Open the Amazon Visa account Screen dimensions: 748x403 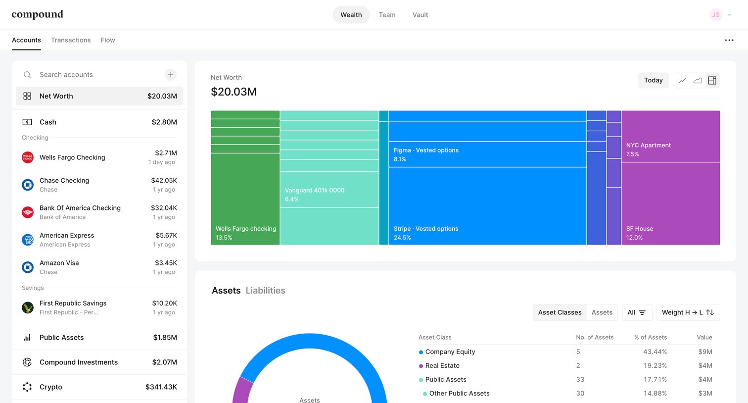(x=99, y=267)
